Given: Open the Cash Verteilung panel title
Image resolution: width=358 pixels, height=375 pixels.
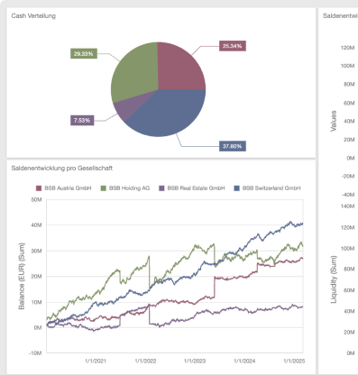Looking at the screenshot, I should (33, 16).
